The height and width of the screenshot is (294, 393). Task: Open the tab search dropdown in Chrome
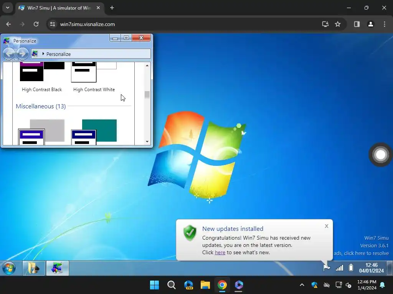point(8,8)
